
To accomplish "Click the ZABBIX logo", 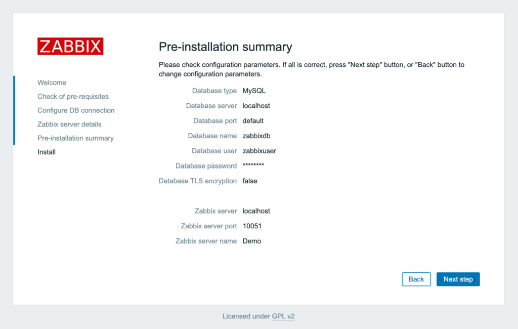I will click(x=70, y=46).
